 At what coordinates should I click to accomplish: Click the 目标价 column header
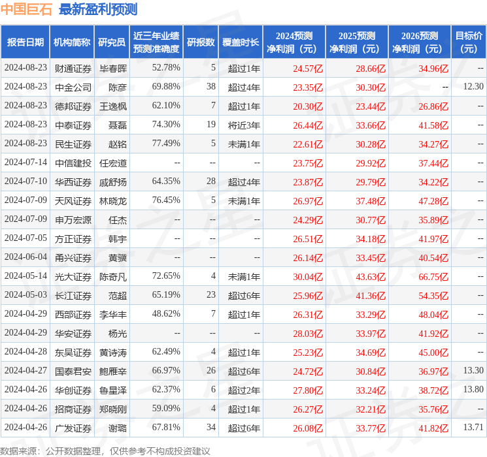coord(468,42)
